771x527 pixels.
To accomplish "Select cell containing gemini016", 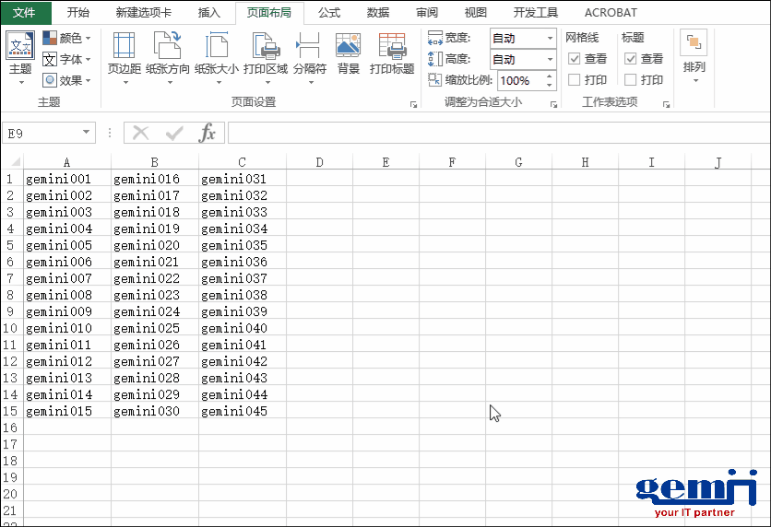I will coord(154,179).
